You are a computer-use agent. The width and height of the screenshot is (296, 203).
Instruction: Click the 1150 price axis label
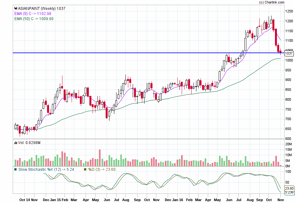(289, 31)
